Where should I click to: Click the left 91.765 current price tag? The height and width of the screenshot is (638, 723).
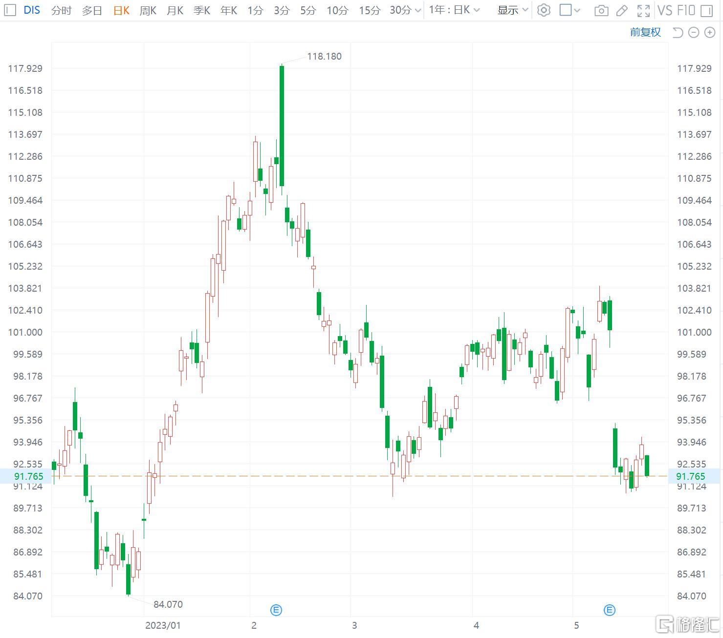point(26,476)
